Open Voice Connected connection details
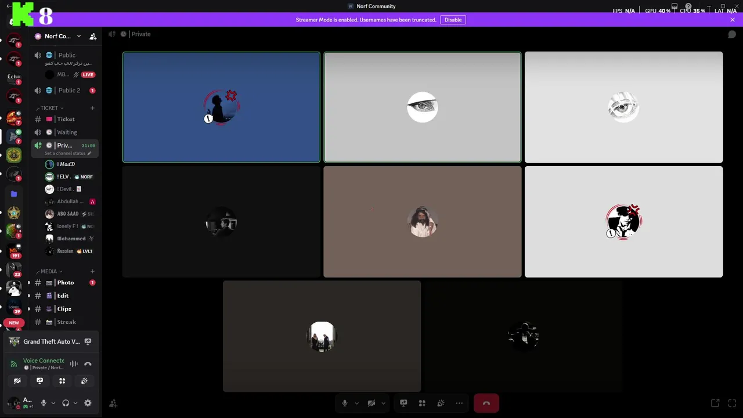 44,361
